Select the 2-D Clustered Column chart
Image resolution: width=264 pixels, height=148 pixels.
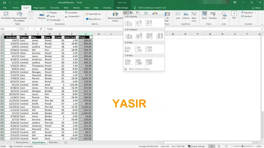tap(128, 23)
